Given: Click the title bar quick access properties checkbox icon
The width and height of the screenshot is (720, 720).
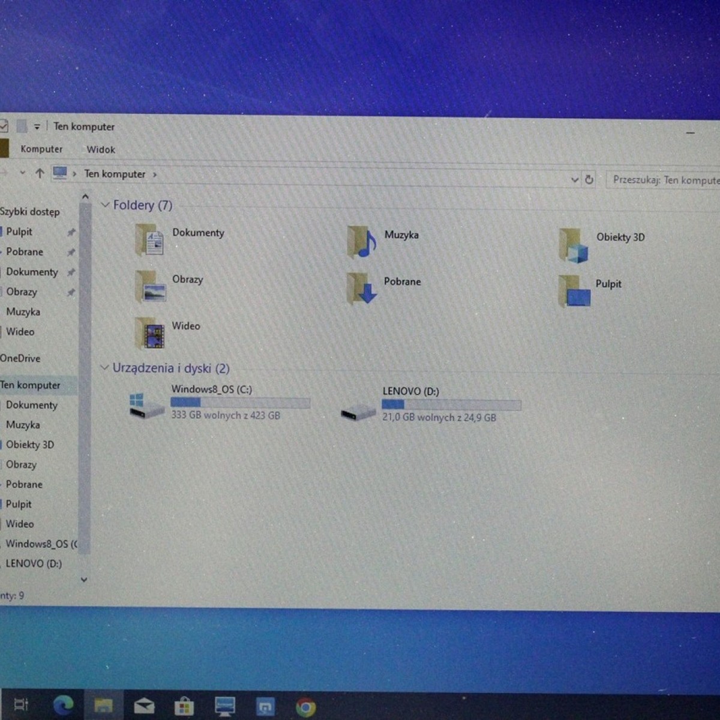Looking at the screenshot, I should click(x=3, y=125).
